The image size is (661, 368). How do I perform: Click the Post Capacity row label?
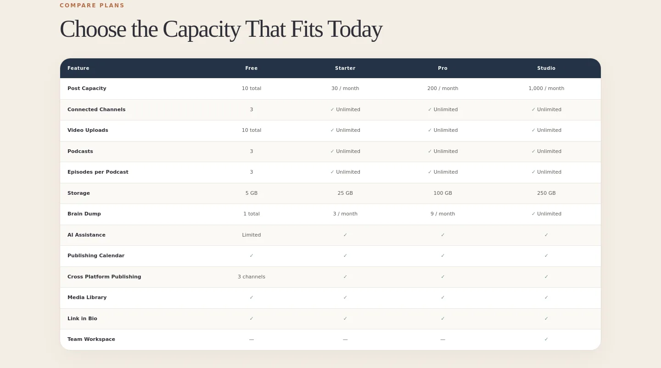(x=87, y=88)
